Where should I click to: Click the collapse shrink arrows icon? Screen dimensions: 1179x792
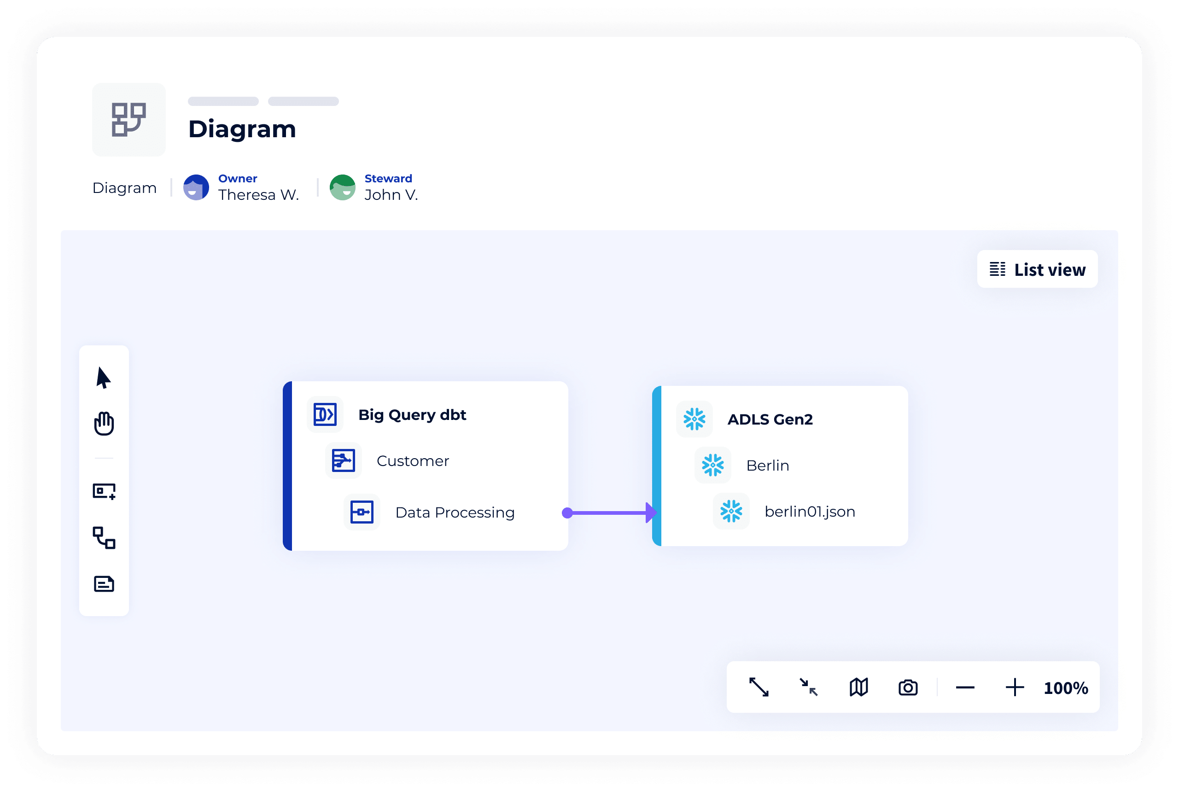pyautogui.click(x=808, y=687)
